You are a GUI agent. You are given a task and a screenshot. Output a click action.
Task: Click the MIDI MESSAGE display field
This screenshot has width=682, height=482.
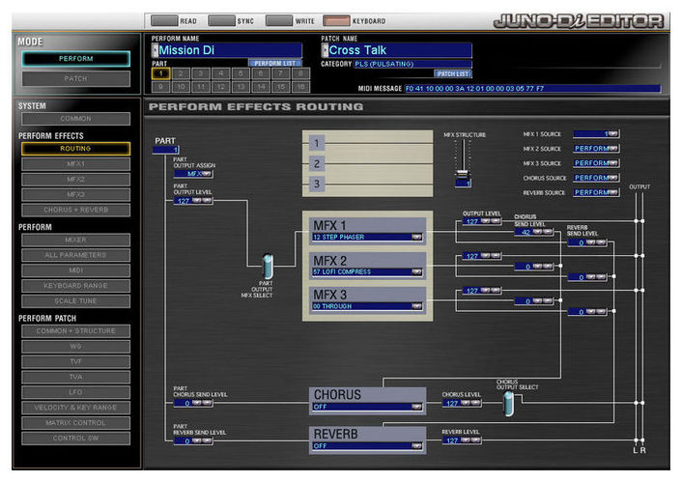[532, 88]
